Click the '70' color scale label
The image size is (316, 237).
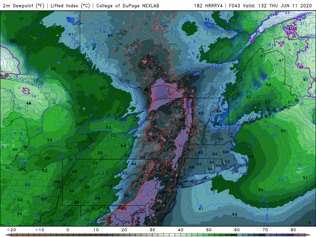tap(265, 230)
